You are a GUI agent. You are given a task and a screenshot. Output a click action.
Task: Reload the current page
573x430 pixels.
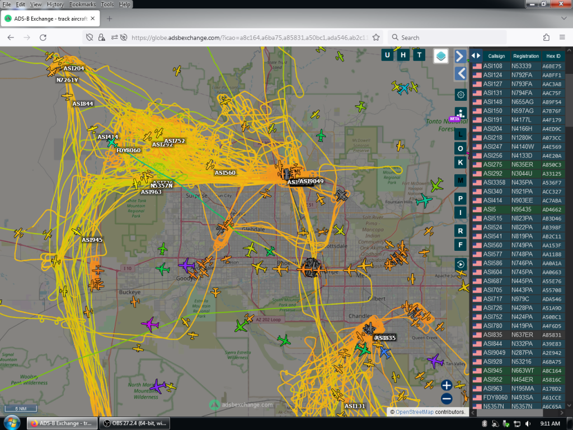[43, 38]
